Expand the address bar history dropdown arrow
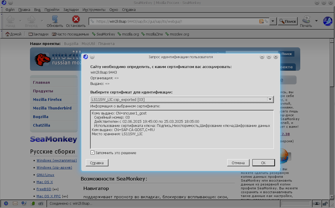335x208 pixels. coord(273,21)
